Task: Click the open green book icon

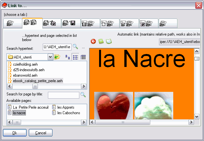Action: (108, 41)
